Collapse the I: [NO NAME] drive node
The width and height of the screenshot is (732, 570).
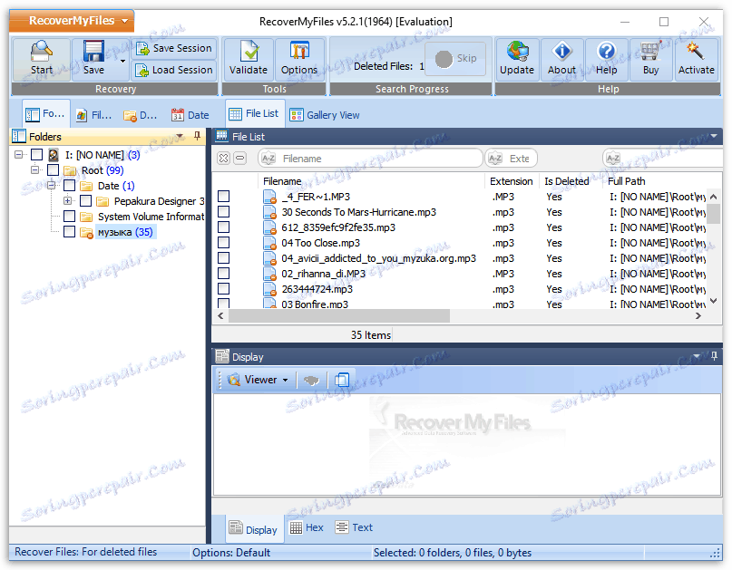pos(19,154)
